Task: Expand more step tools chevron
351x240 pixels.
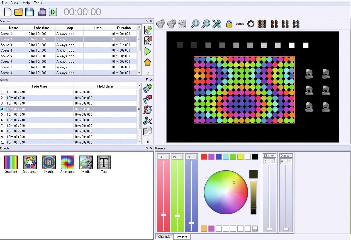Action: (148, 142)
